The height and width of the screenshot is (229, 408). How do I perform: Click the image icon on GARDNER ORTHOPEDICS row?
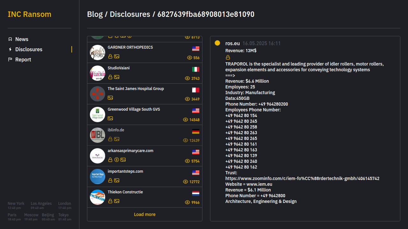pos(117,56)
